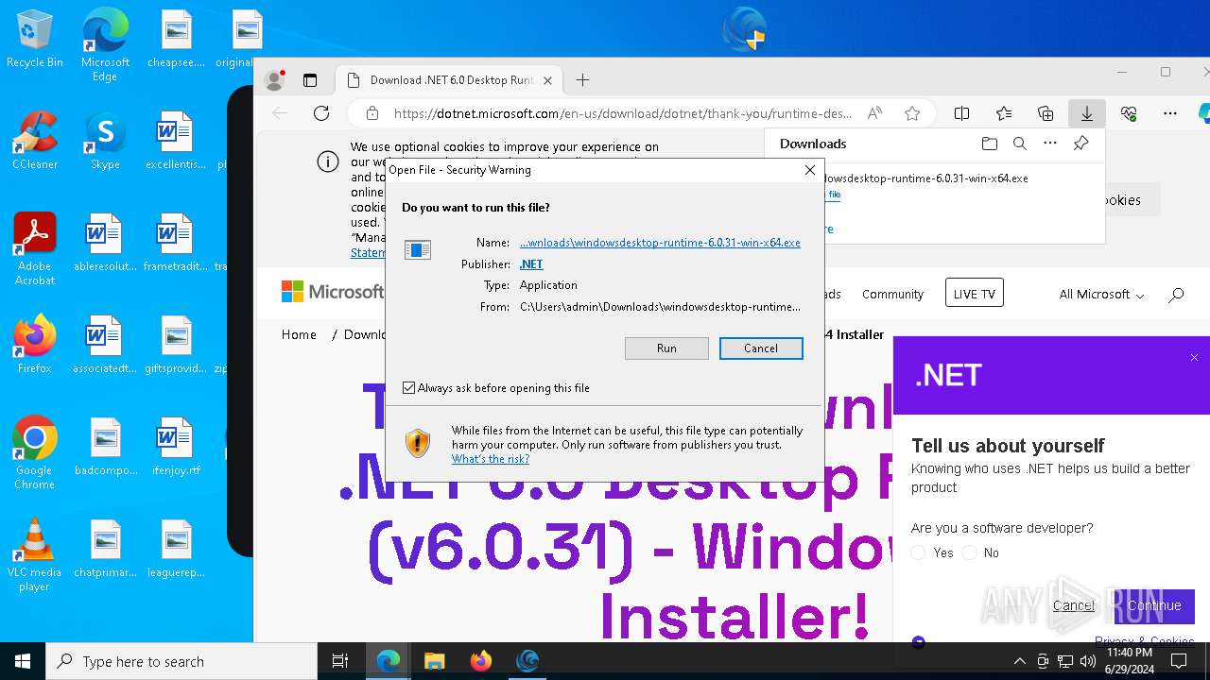Click the Home breadcrumb link

point(299,334)
